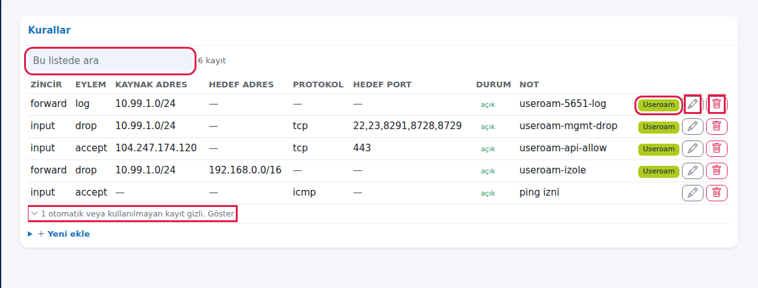Viewport: 758px width, 288px height.
Task: Click Useroam badge on useroam-api-allow row
Action: point(658,149)
